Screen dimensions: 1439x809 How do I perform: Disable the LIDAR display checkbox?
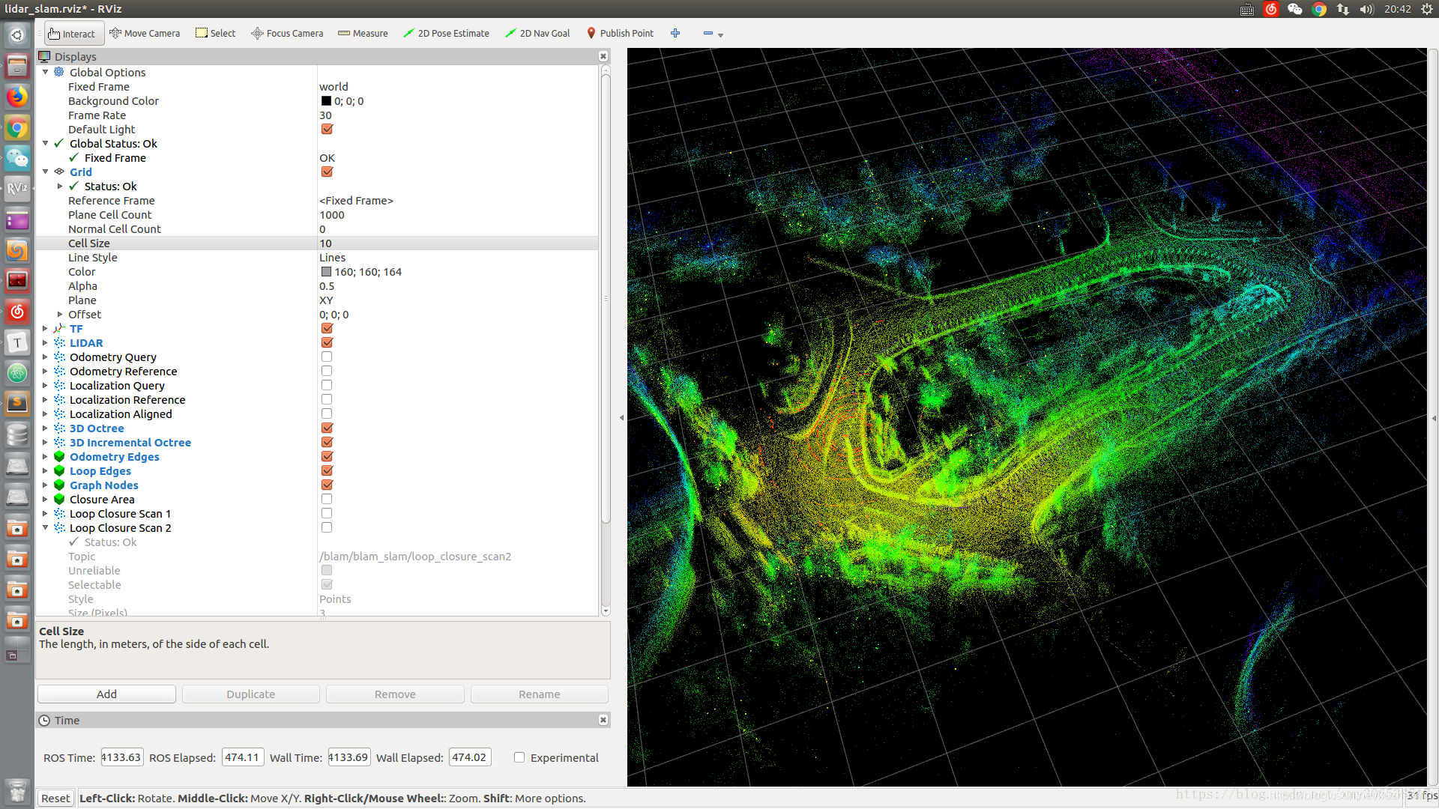click(x=327, y=343)
